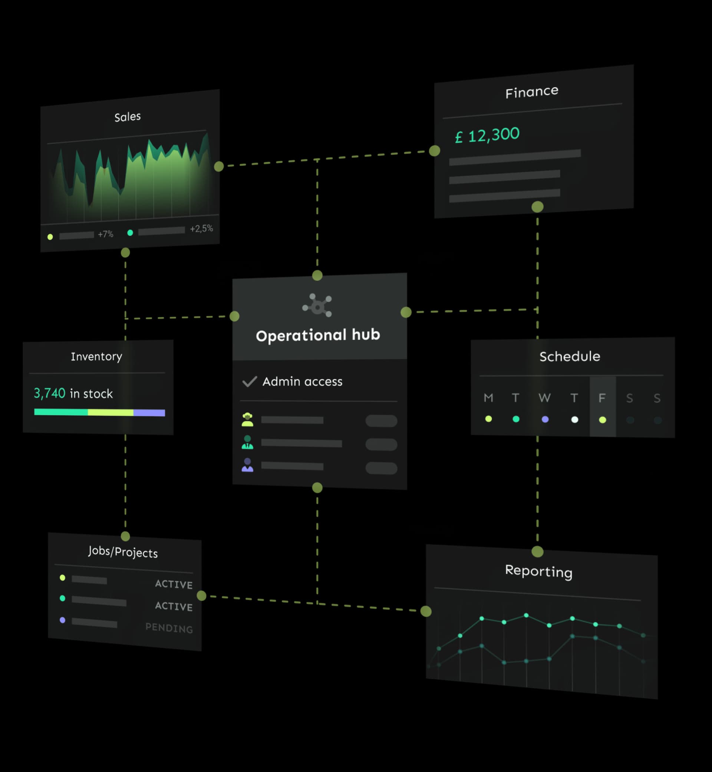Click the PENDING status label
Image resolution: width=712 pixels, height=772 pixels.
click(169, 628)
